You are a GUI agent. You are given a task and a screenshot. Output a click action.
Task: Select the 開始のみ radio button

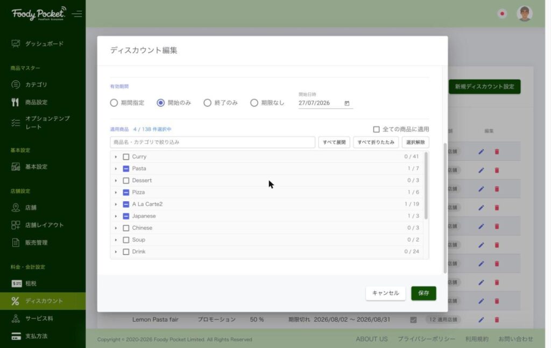160,103
